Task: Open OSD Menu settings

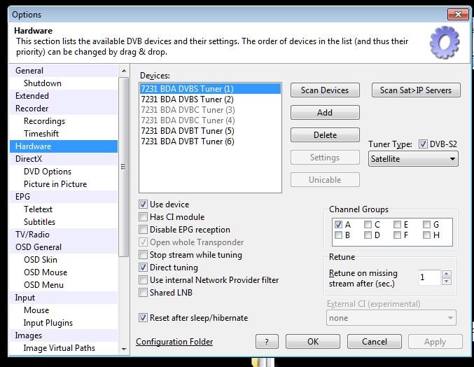Action: pos(64,285)
